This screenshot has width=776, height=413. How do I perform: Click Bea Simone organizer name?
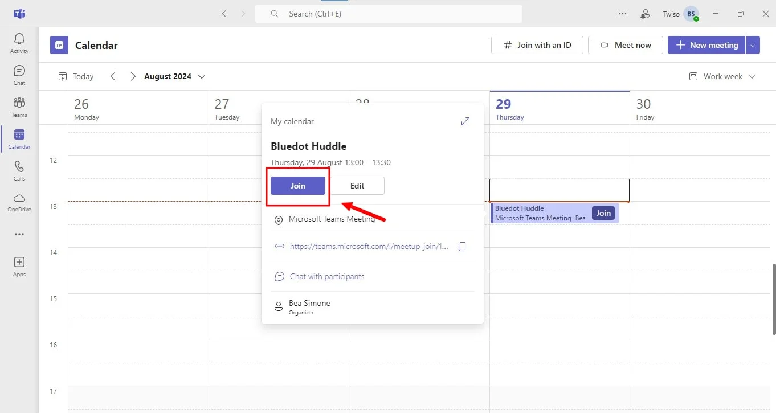309,303
